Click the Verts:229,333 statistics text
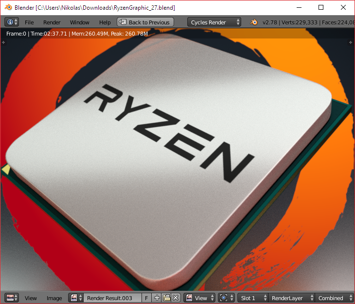 click(x=300, y=22)
